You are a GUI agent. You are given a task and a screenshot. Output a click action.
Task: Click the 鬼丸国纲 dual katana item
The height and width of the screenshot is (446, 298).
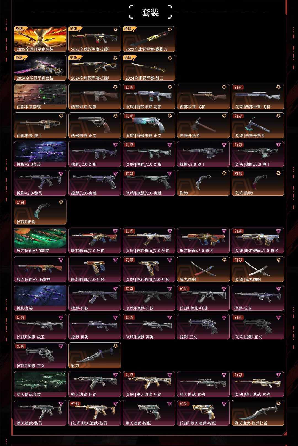click(x=203, y=269)
